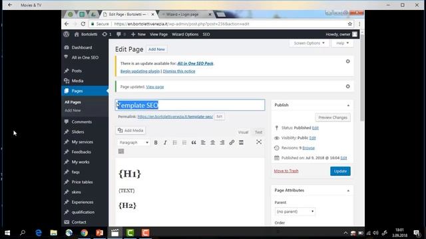Switch editor to Text tab
This screenshot has height=239, width=426.
click(258, 132)
